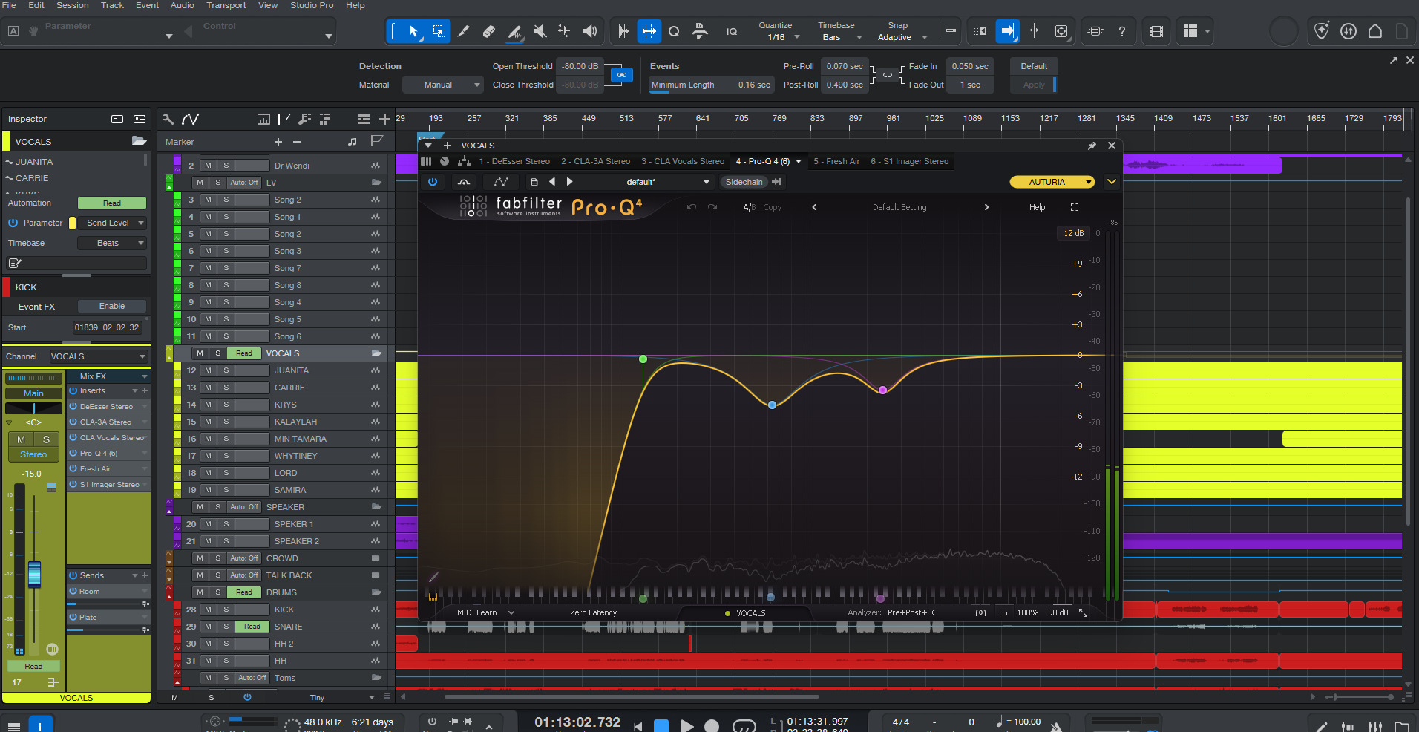Toggle the threshold link button in Detection
Screen dimensions: 1419x732
pos(622,75)
